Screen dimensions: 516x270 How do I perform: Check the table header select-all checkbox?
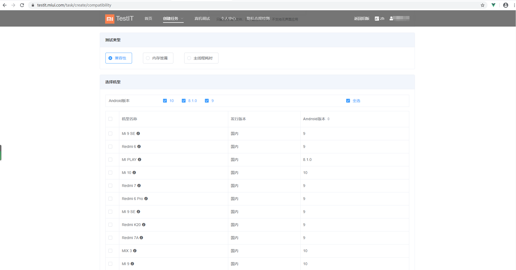[110, 119]
